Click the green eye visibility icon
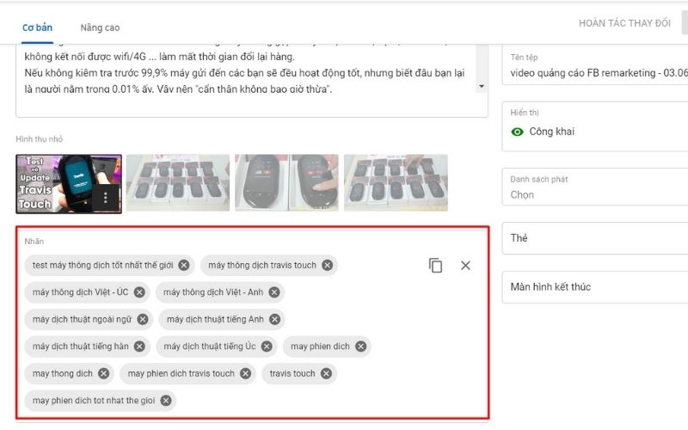Image resolution: width=688 pixels, height=430 pixels. click(x=518, y=132)
